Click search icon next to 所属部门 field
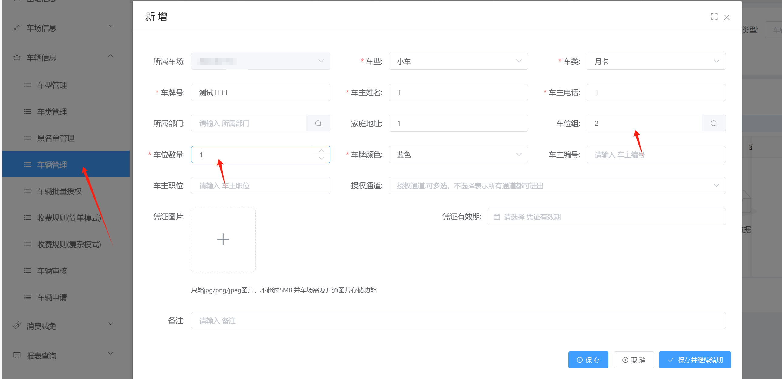The width and height of the screenshot is (782, 379). (318, 123)
